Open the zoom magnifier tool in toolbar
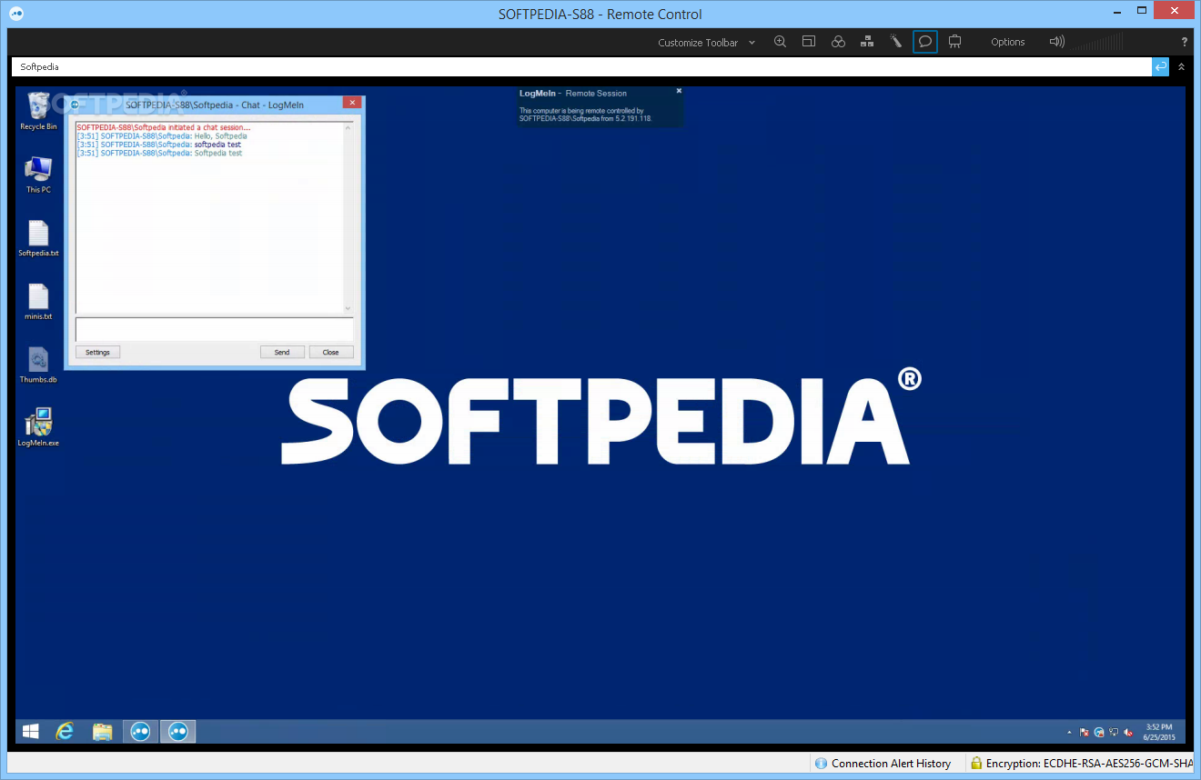The width and height of the screenshot is (1201, 780). 780,42
